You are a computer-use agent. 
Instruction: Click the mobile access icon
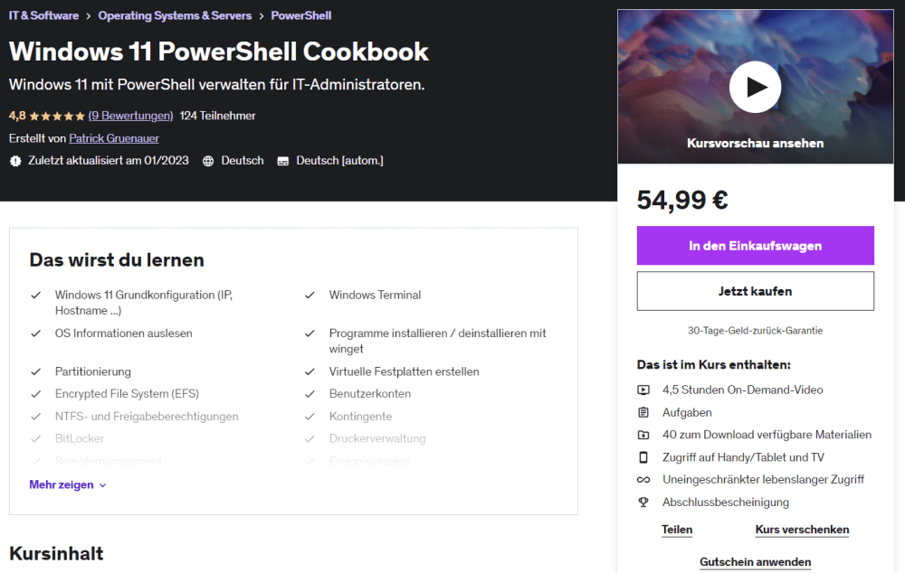[x=643, y=457]
